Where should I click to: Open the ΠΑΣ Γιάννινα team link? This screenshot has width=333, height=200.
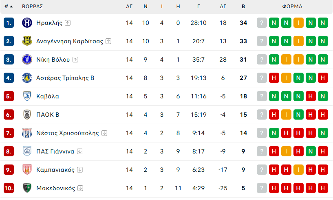pos(55,151)
